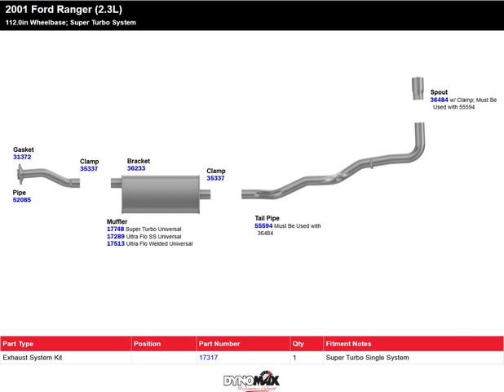Click the Fitment Notes column header

[348, 344]
